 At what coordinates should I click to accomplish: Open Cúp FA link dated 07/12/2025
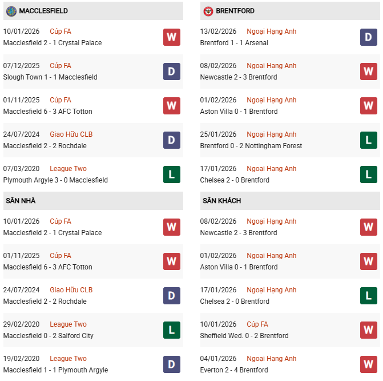click(x=61, y=66)
